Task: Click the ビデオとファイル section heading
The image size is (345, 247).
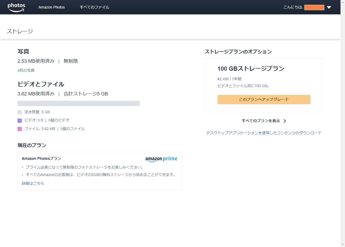Action: [41, 84]
